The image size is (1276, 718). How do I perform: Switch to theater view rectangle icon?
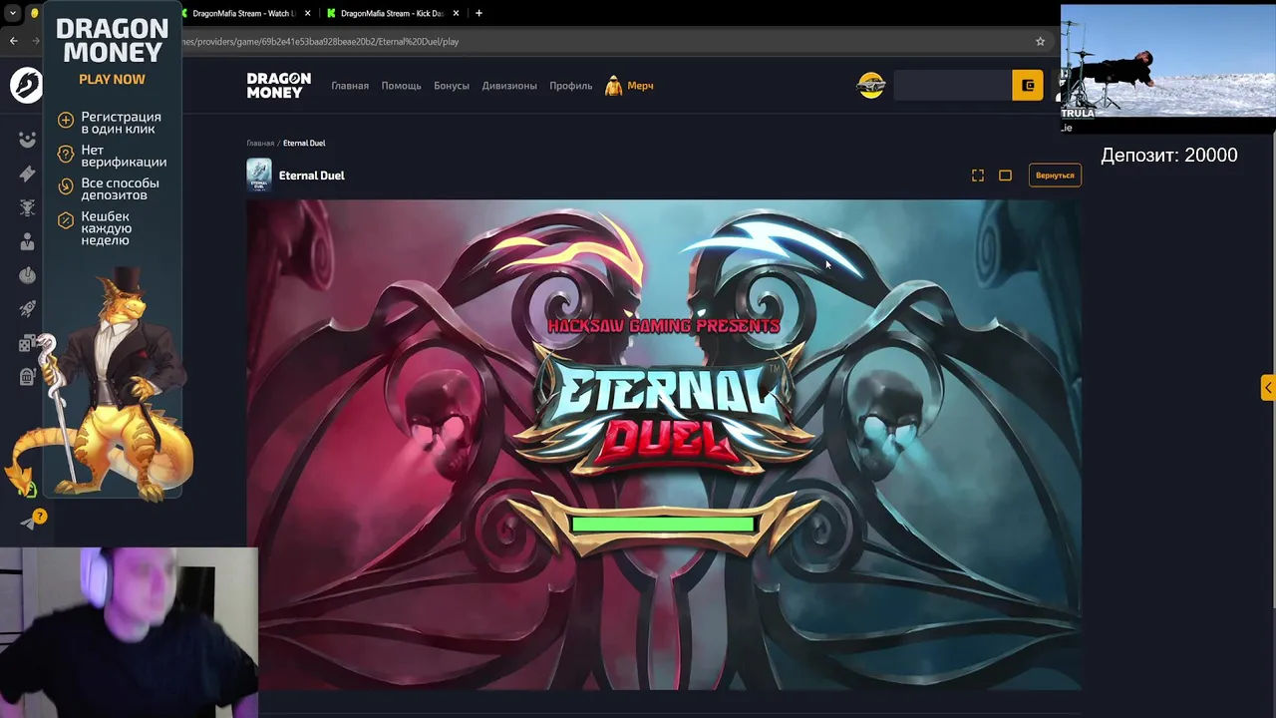click(x=1005, y=176)
